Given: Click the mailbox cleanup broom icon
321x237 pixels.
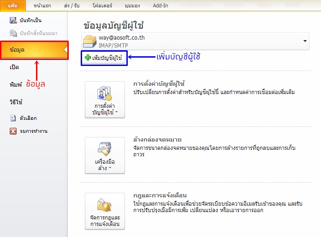Looking at the screenshot, I should [x=105, y=149].
